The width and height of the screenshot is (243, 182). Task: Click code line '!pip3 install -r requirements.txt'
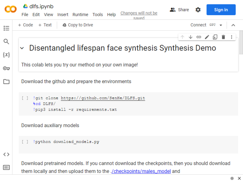[x=75, y=110]
